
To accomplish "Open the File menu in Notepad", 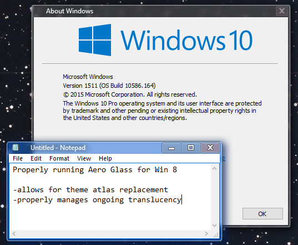I will [18, 158].
